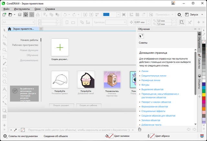Image resolution: width=207 pixels, height=141 pixels.
Task: Click the account sign-in icon in title bar
Action: [x=173, y=3]
